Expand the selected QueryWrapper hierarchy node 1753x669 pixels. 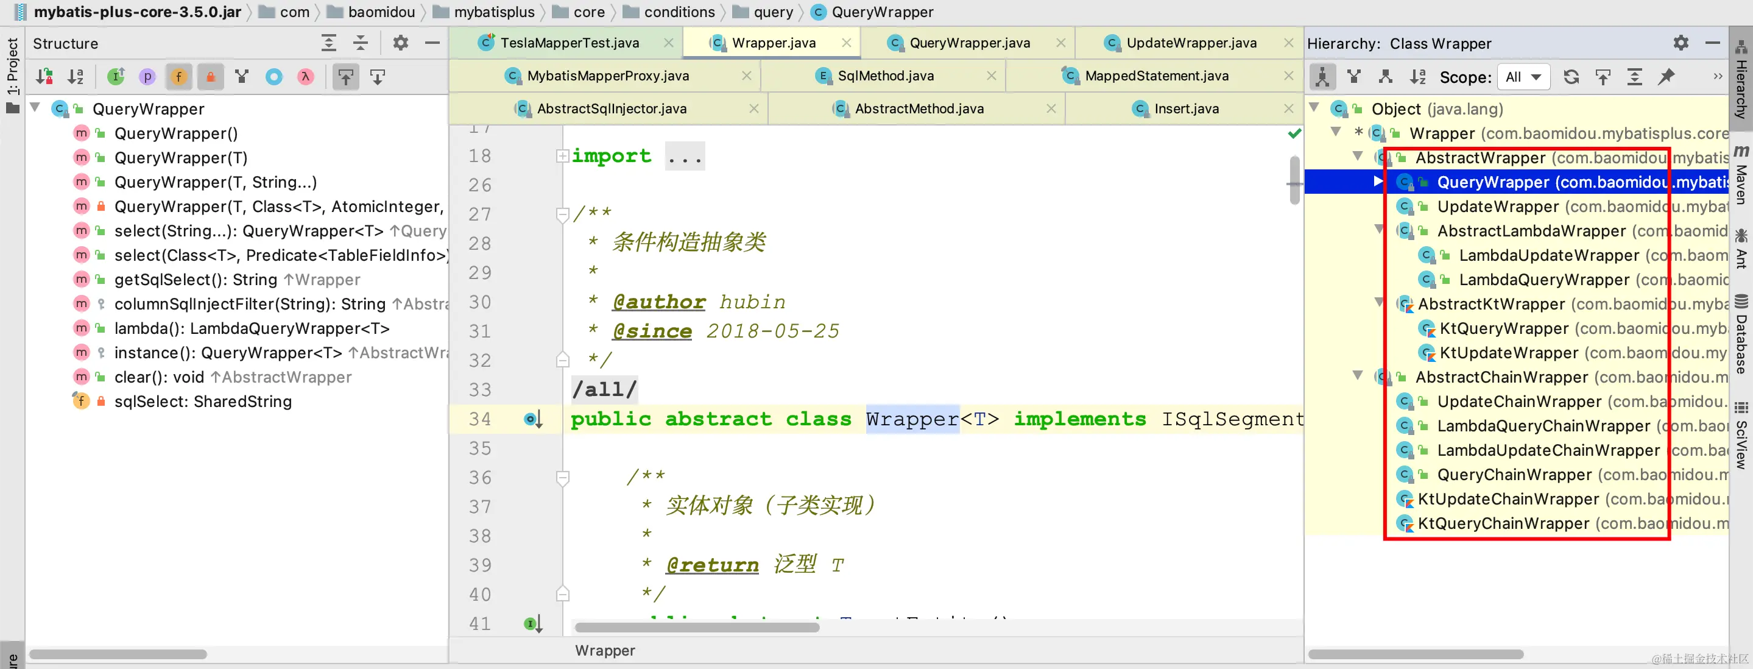coord(1378,182)
